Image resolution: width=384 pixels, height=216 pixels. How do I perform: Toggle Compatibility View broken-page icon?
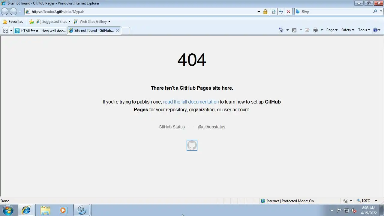274,12
